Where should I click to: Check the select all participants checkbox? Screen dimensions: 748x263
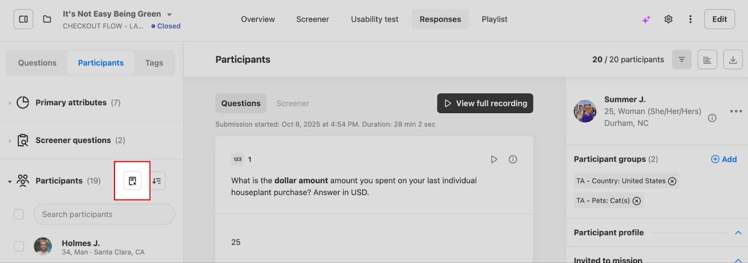click(19, 214)
